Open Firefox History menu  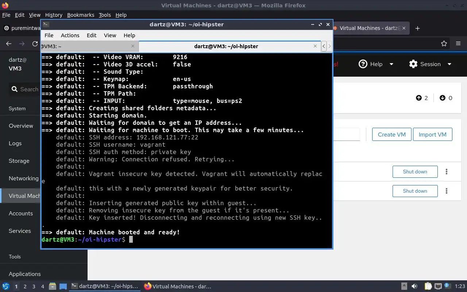tap(54, 15)
